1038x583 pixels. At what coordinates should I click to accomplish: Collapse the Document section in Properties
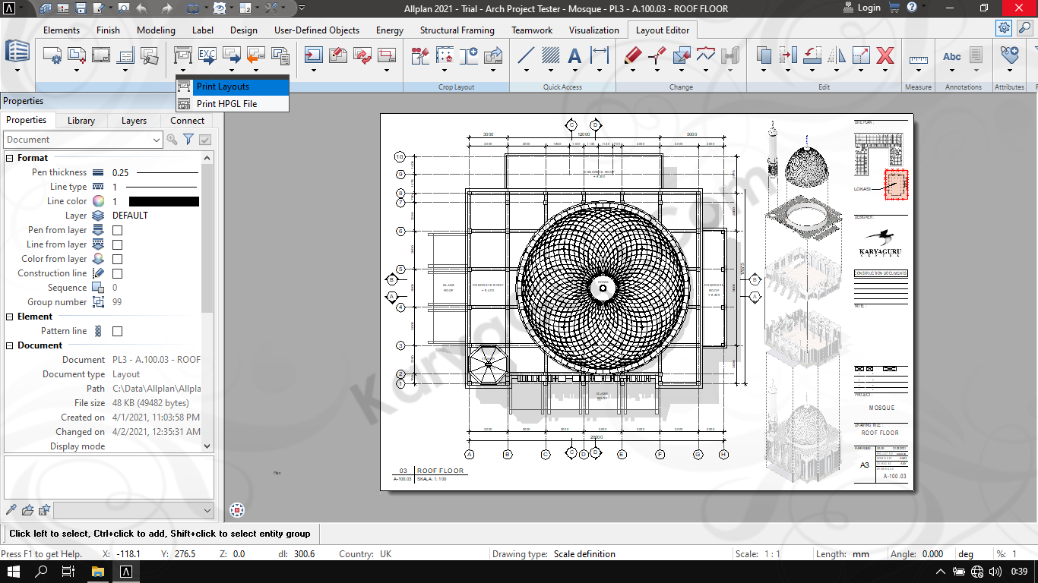point(10,345)
